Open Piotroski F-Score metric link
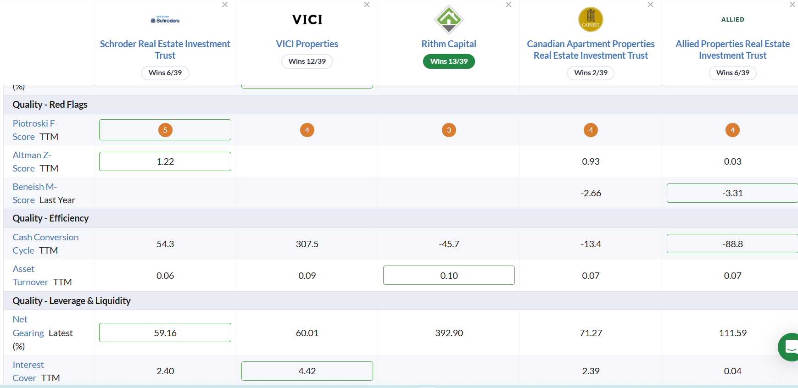 [35, 130]
